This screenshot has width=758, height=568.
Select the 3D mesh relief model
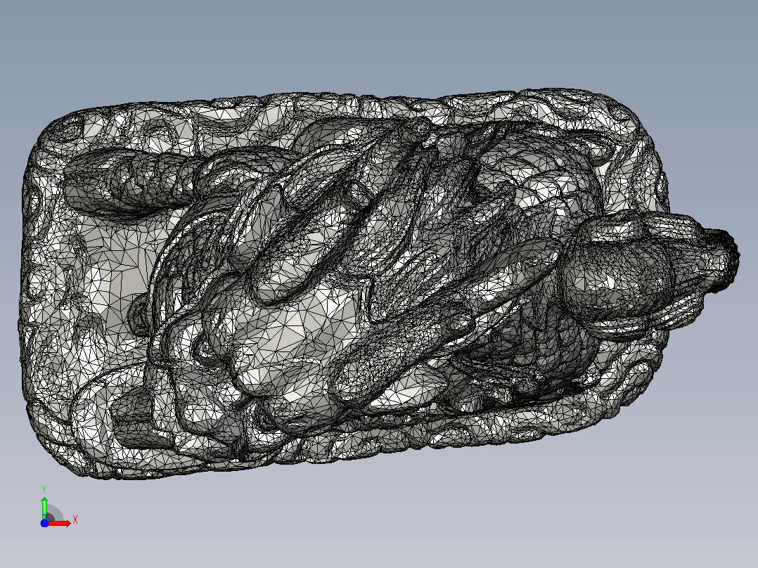379,284
